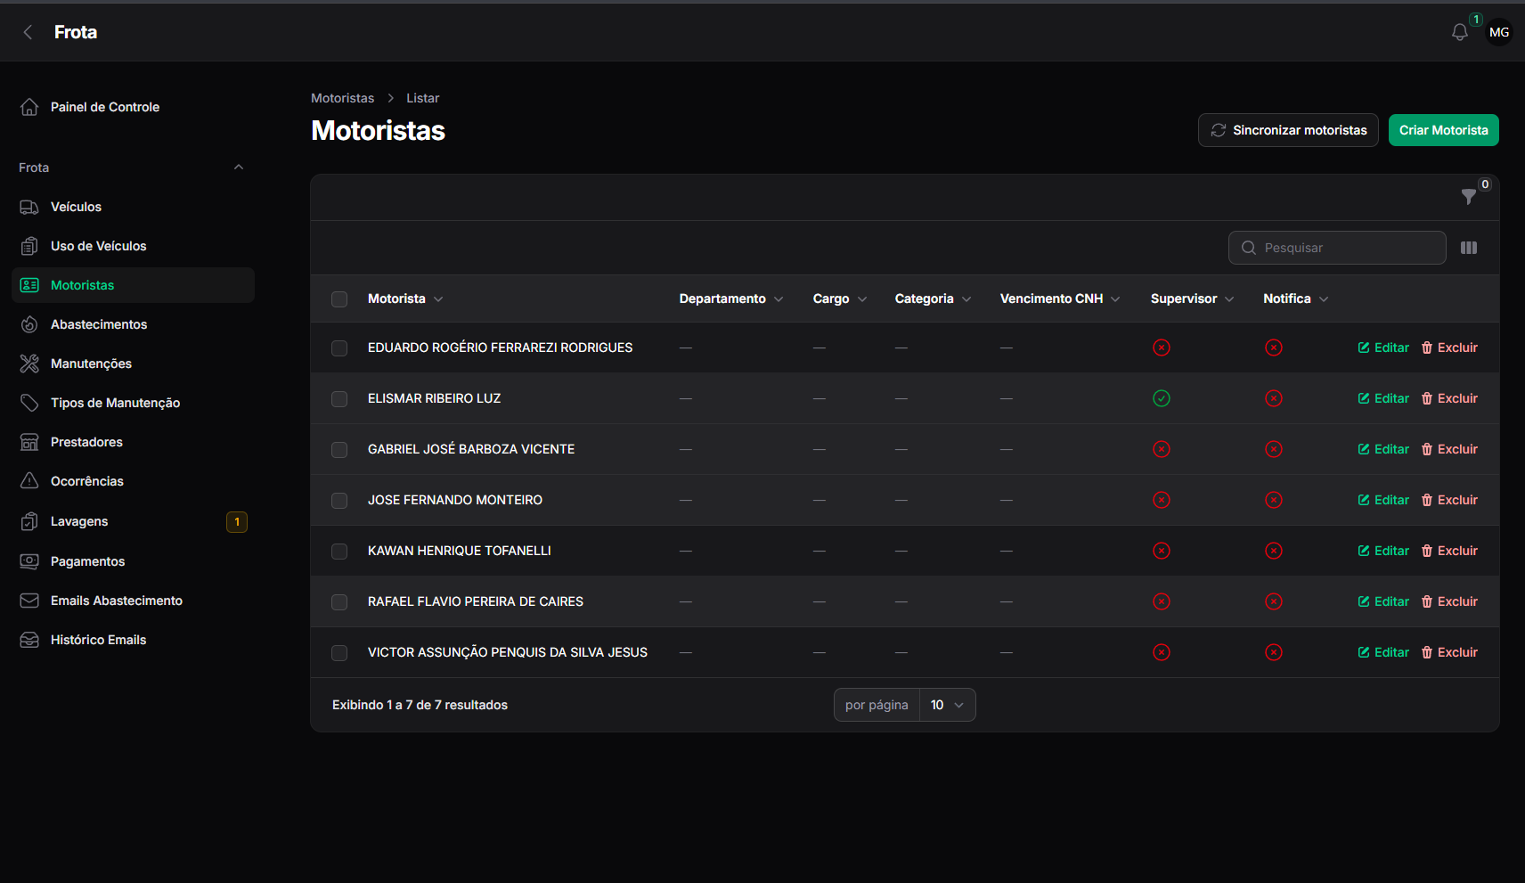Tick the checkbox for KAWAN HENRIQUE TOFANELLI
This screenshot has width=1525, height=883.
(339, 552)
